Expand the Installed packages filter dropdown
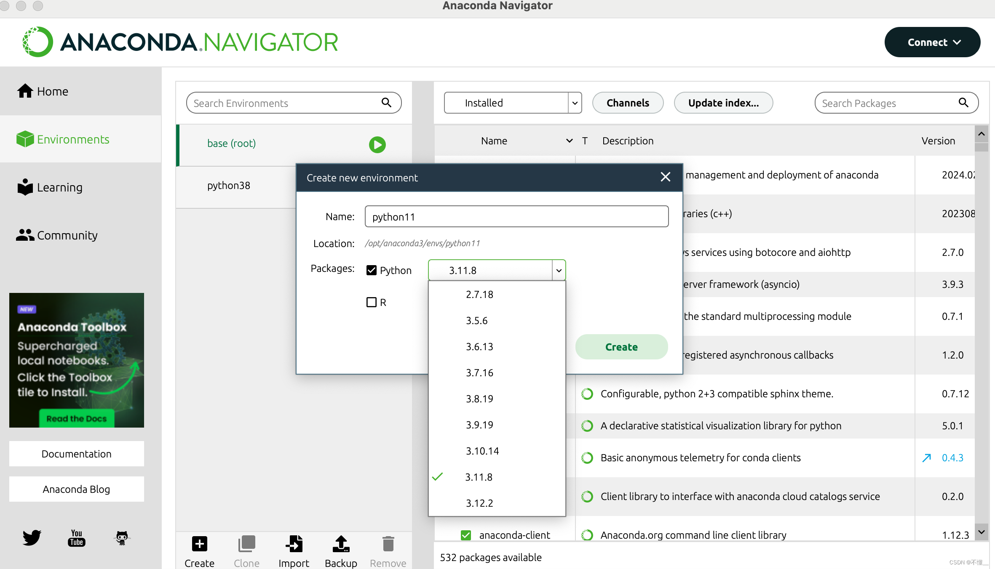The width and height of the screenshot is (995, 569). point(575,103)
